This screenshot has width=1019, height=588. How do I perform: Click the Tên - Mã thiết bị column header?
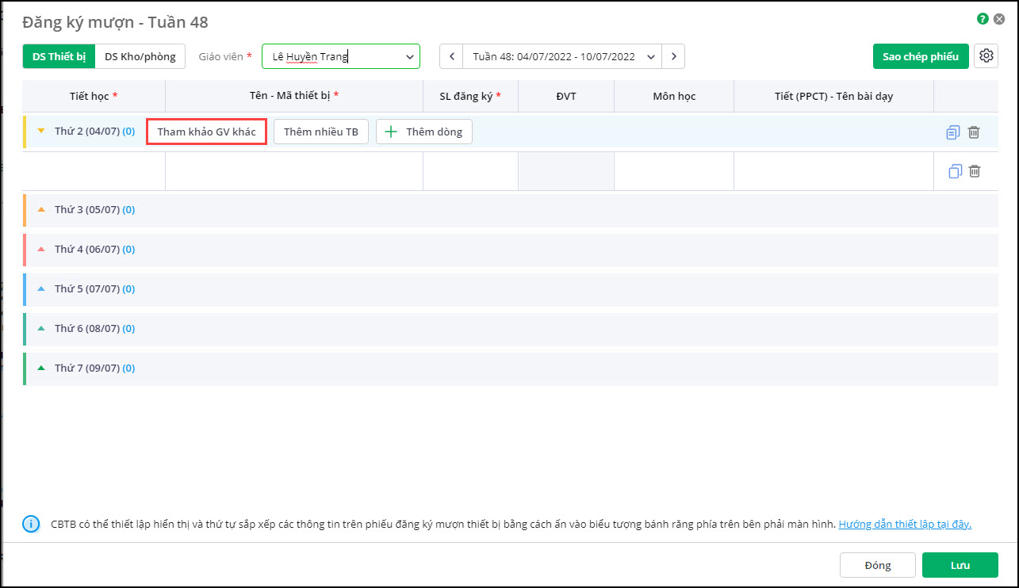(294, 96)
